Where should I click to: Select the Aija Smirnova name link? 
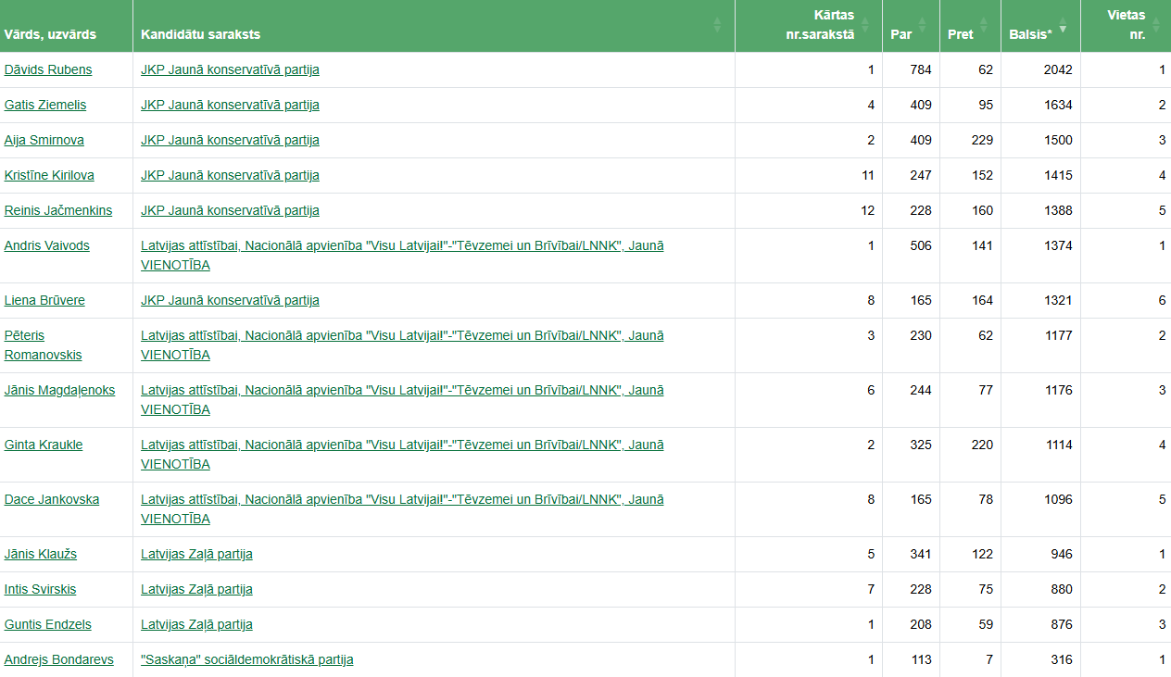44,140
